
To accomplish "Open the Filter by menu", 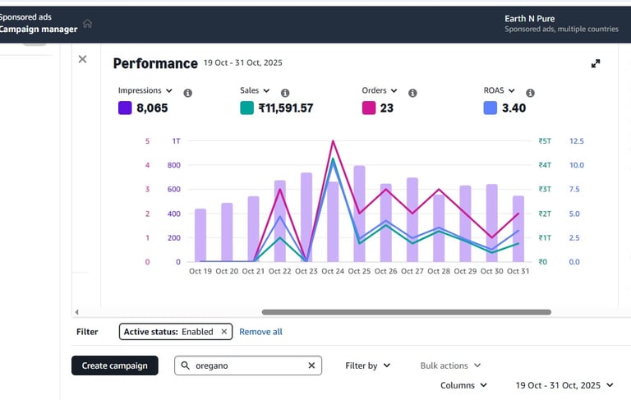I will 368,366.
